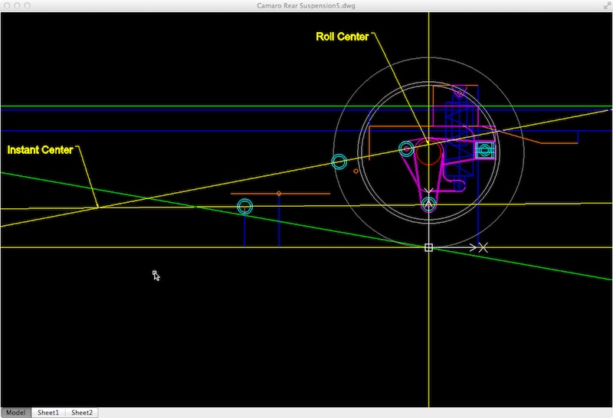Click the UCS origin square marker
The image size is (613, 418).
[x=428, y=247]
